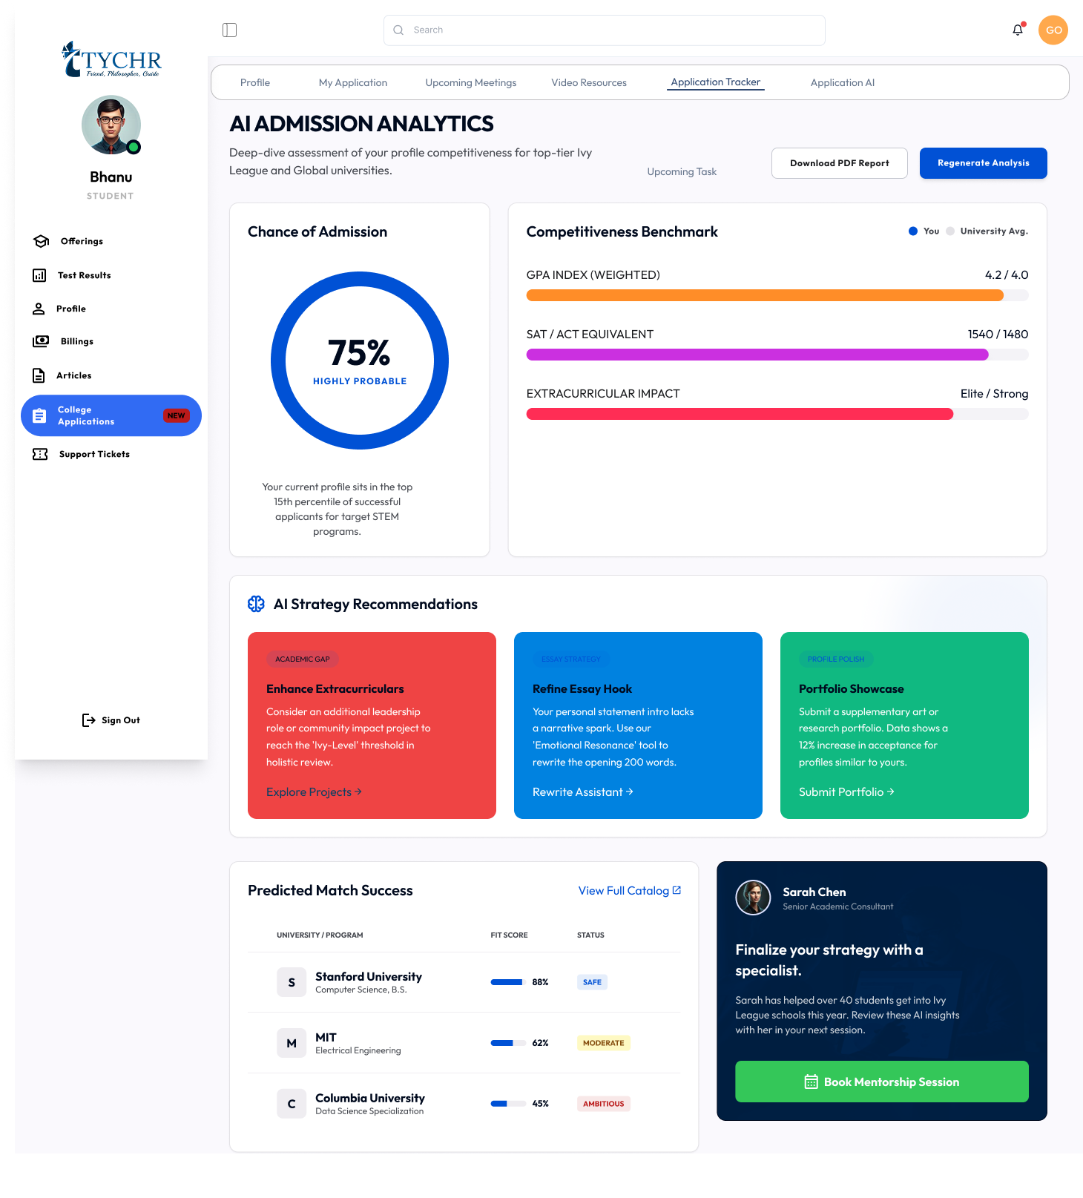Click the Sign Out icon

(x=88, y=720)
